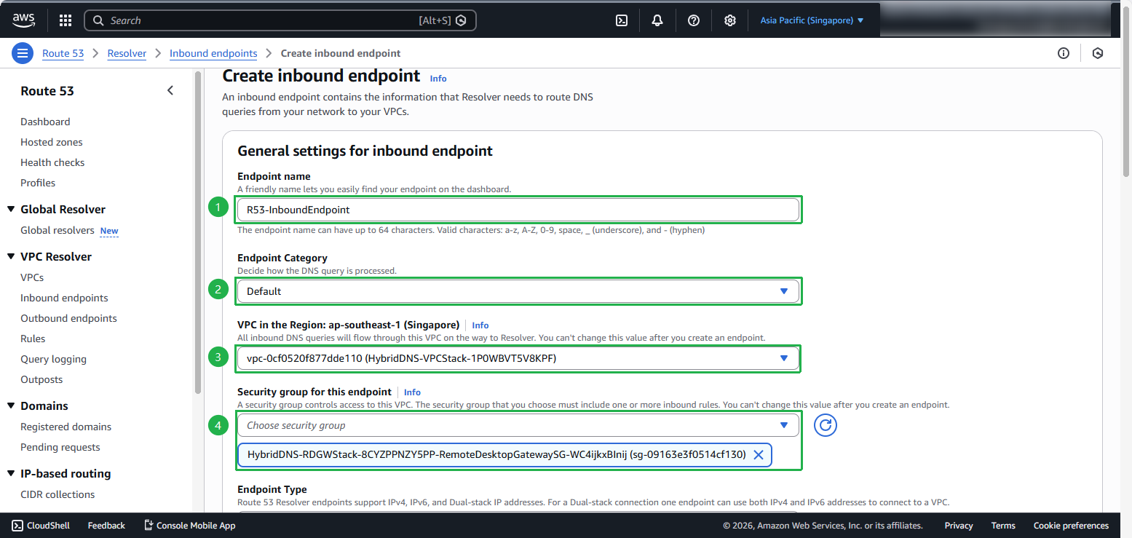Open Profiles in the sidebar
Image resolution: width=1132 pixels, height=538 pixels.
pos(38,183)
